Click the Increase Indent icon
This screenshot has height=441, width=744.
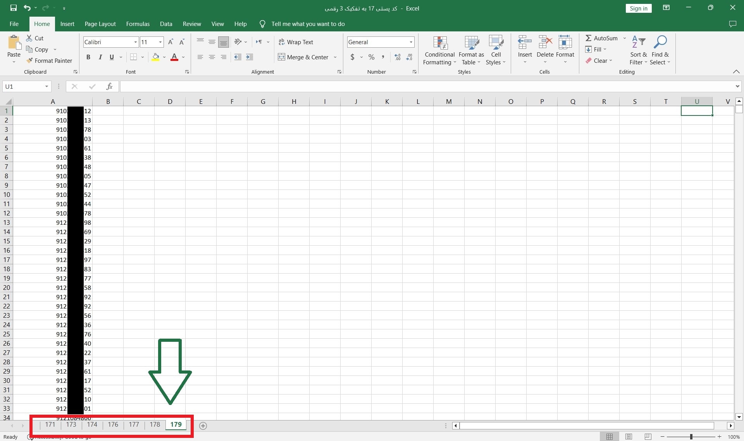coord(250,57)
